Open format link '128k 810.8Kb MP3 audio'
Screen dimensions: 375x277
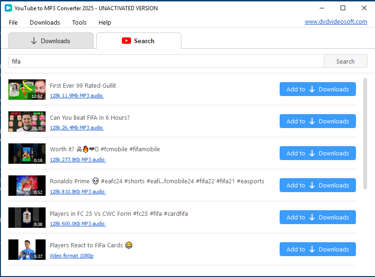[x=78, y=192]
